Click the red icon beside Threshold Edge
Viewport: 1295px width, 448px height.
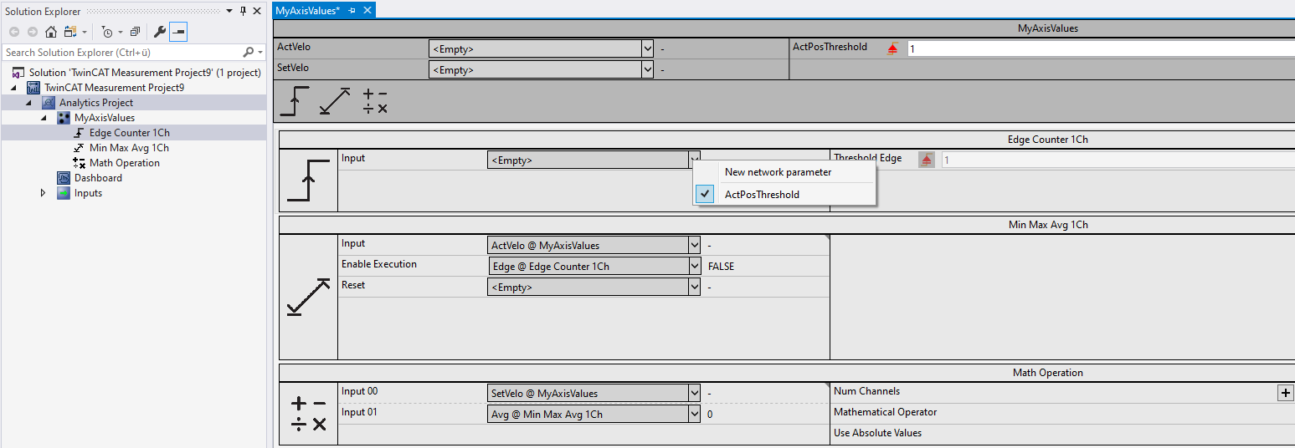927,160
